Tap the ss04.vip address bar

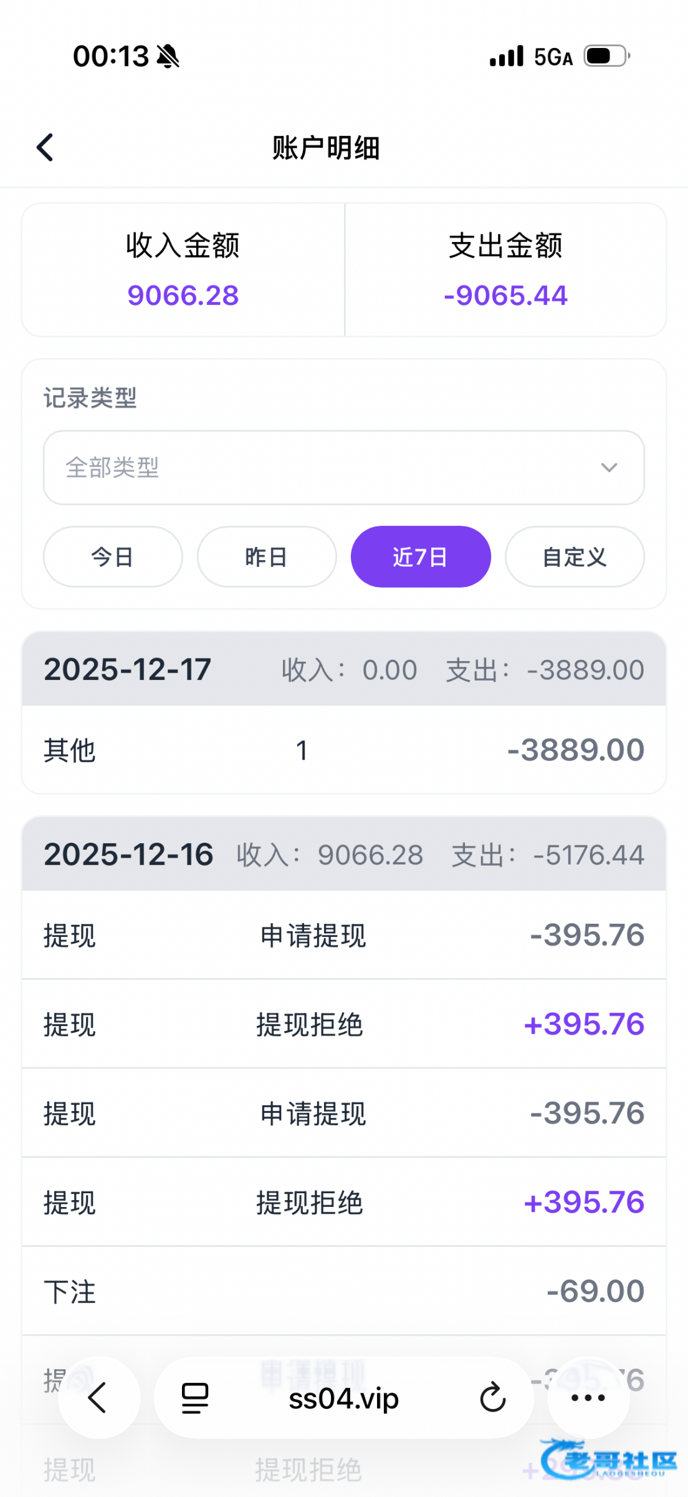(343, 1398)
